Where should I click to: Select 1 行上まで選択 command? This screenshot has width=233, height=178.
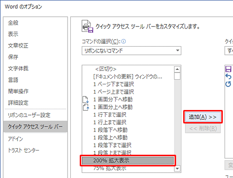tap(128, 123)
